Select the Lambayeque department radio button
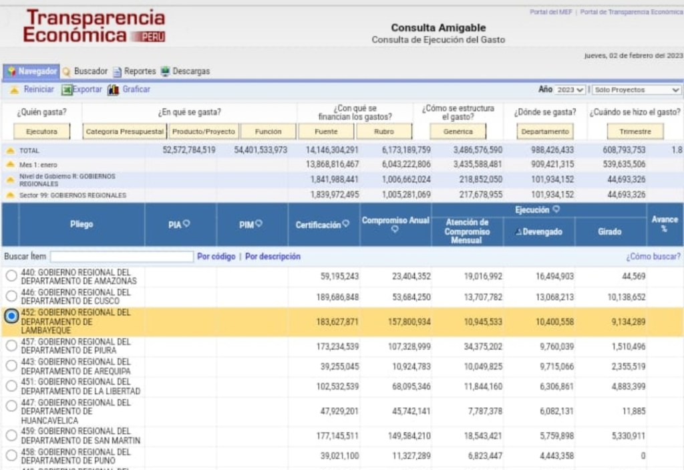The image size is (684, 470). tap(11, 316)
